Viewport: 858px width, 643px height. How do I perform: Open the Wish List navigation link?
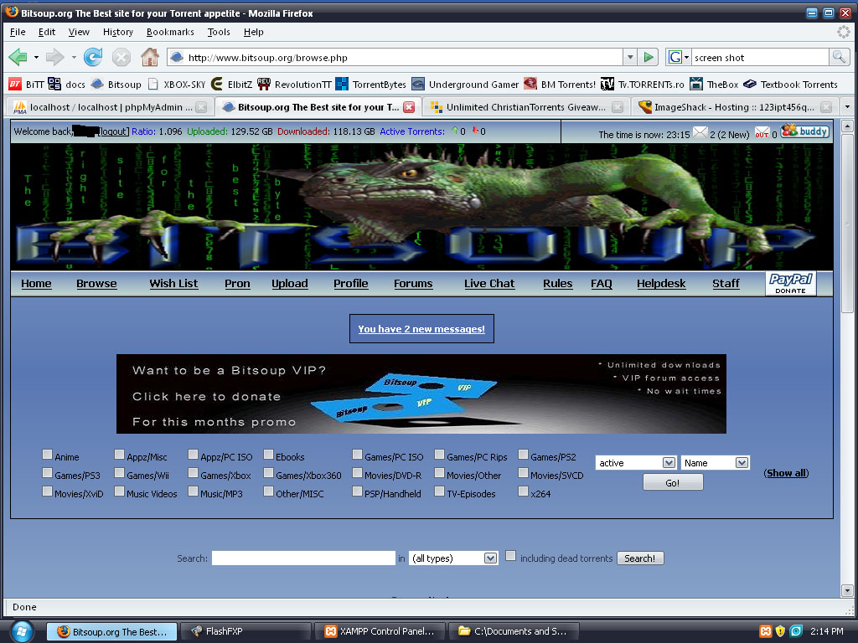pyautogui.click(x=173, y=283)
